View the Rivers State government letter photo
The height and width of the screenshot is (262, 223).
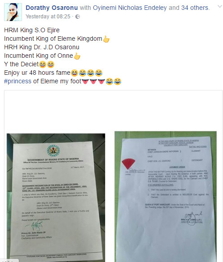[x=56, y=198]
